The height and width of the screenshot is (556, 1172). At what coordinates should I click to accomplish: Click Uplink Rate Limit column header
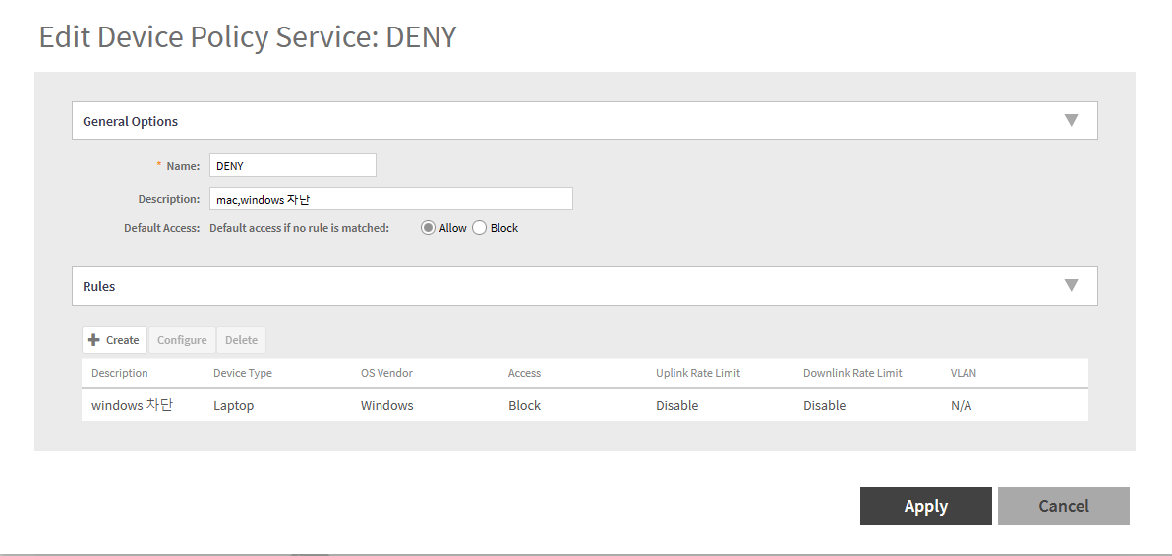click(x=698, y=373)
